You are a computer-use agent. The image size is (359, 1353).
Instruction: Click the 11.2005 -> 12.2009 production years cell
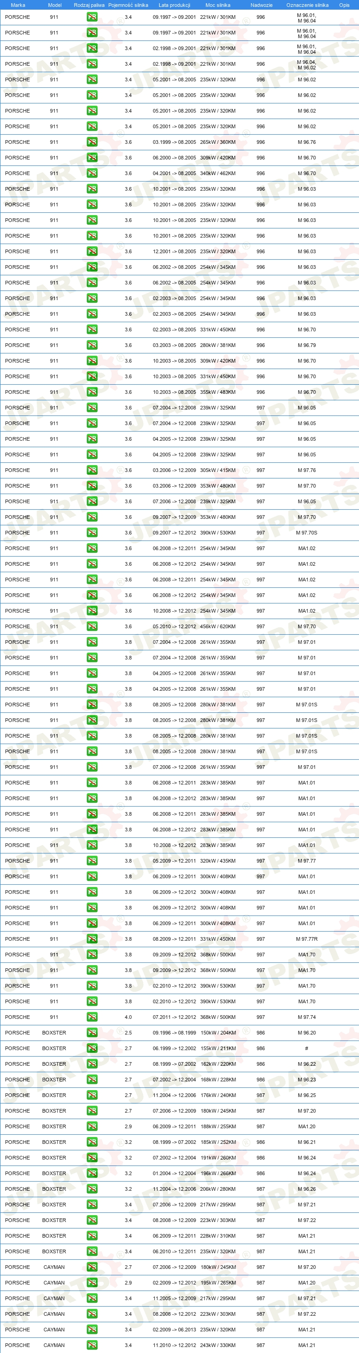pos(174,1298)
